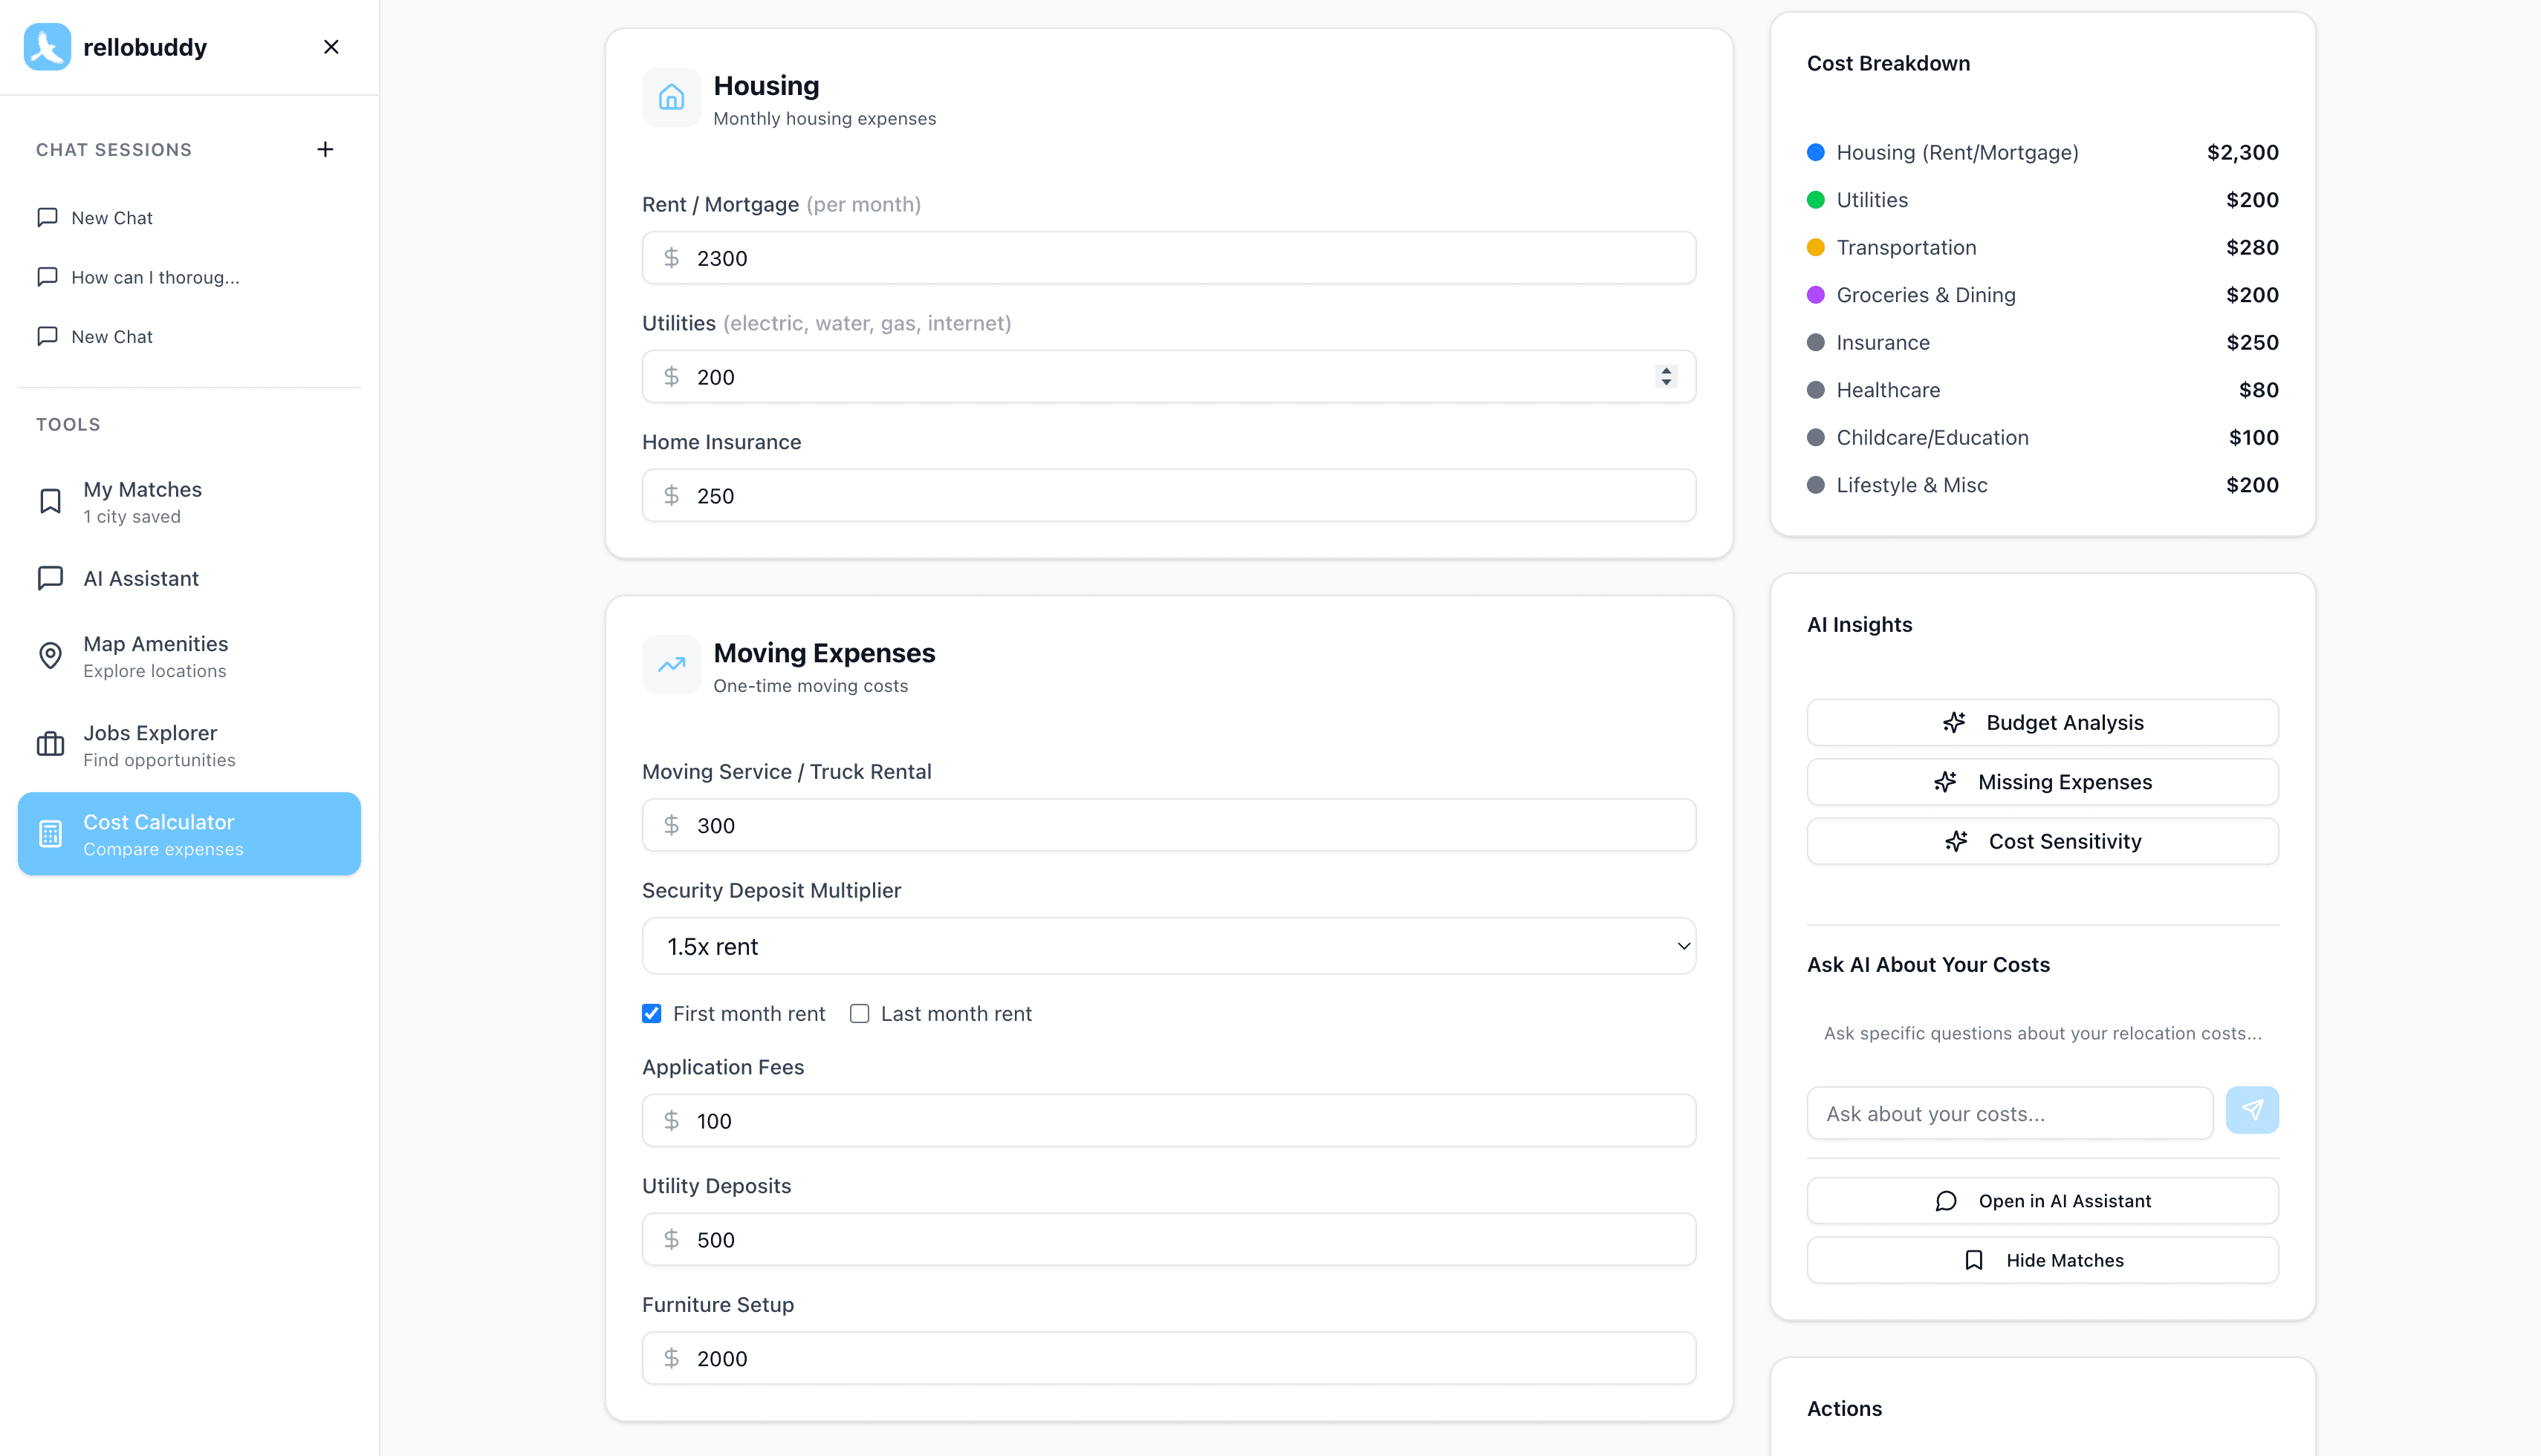
Task: Close the sidebar with the X button
Action: click(331, 47)
